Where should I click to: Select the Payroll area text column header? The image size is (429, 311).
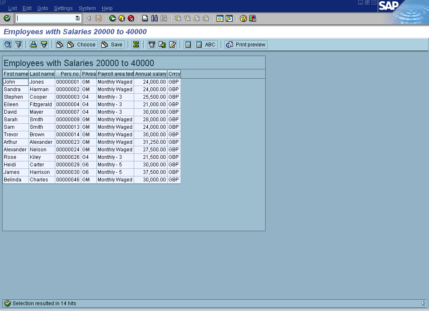click(115, 74)
